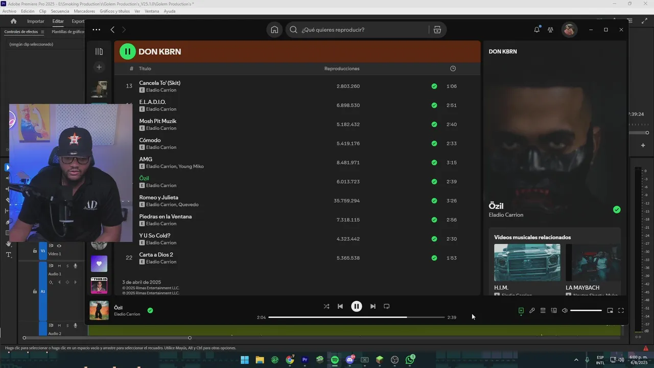Screen dimensions: 654x368
Task: Open WhatsApp from the taskbar
Action: tap(410, 360)
